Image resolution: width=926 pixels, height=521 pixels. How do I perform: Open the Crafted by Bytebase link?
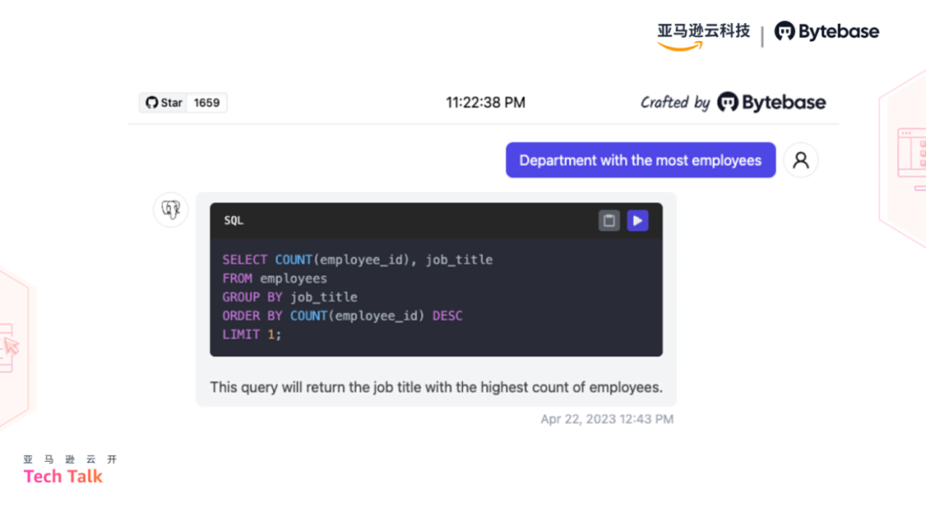[733, 103]
